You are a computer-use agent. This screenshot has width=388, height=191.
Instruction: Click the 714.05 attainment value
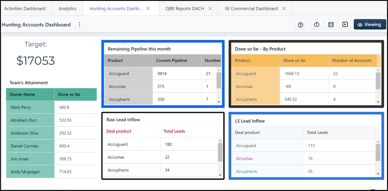click(65, 172)
